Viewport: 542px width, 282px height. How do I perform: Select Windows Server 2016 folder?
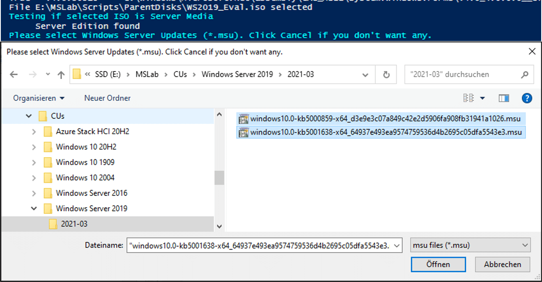click(92, 193)
